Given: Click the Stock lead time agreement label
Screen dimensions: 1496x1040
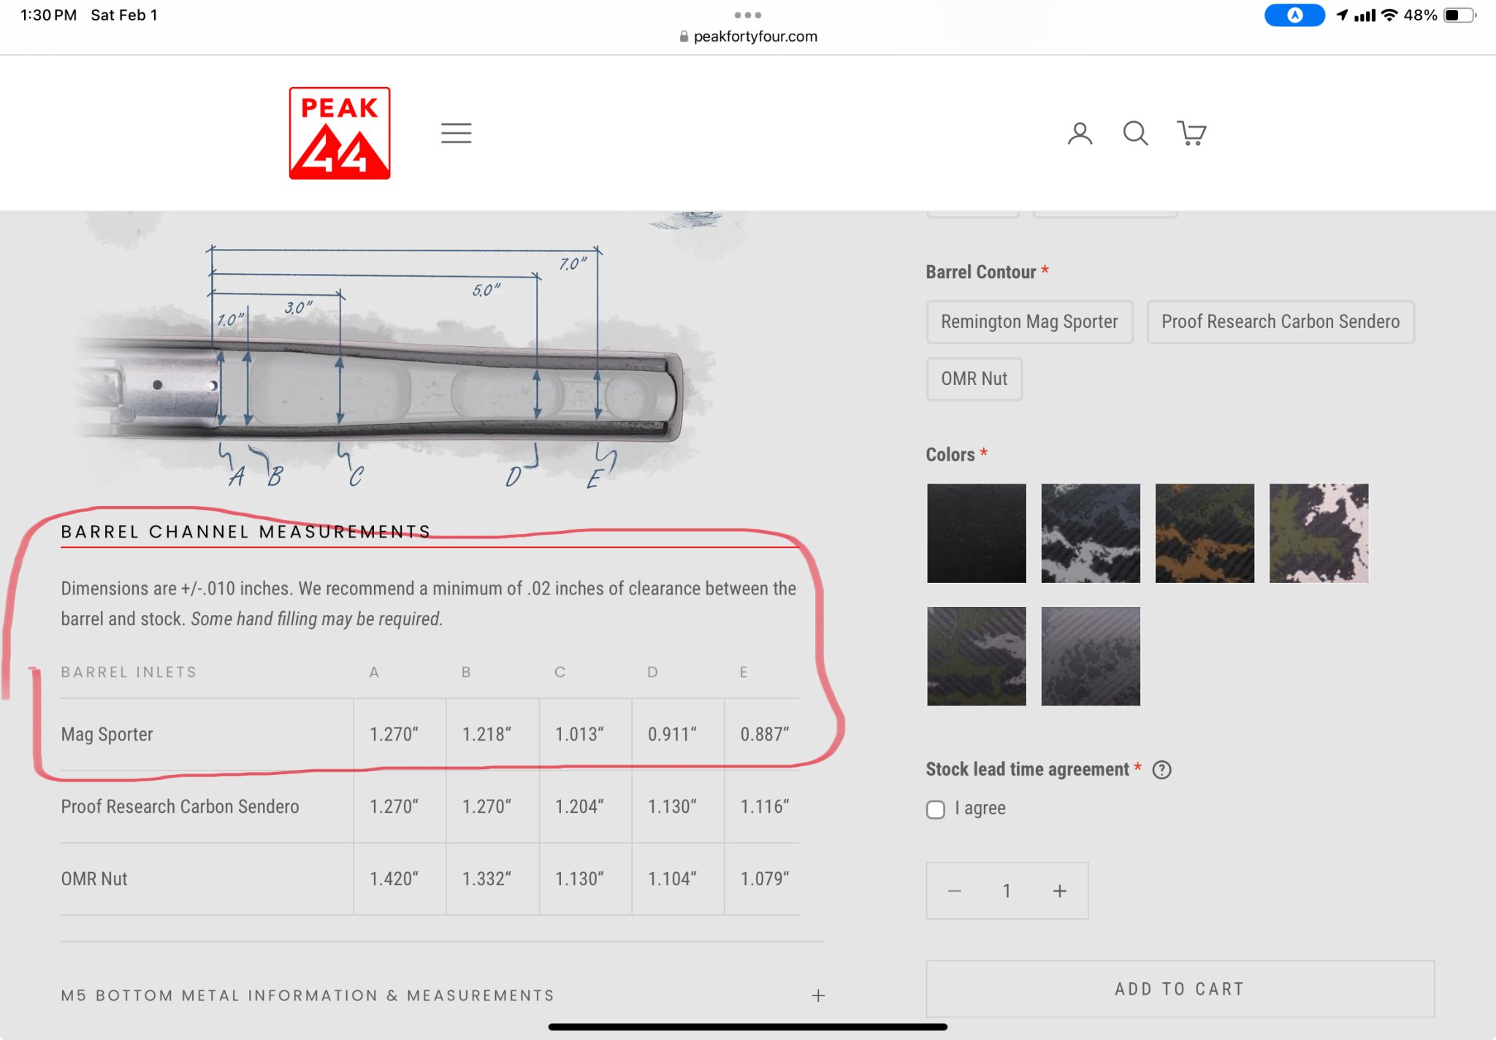Looking at the screenshot, I should [x=1027, y=769].
